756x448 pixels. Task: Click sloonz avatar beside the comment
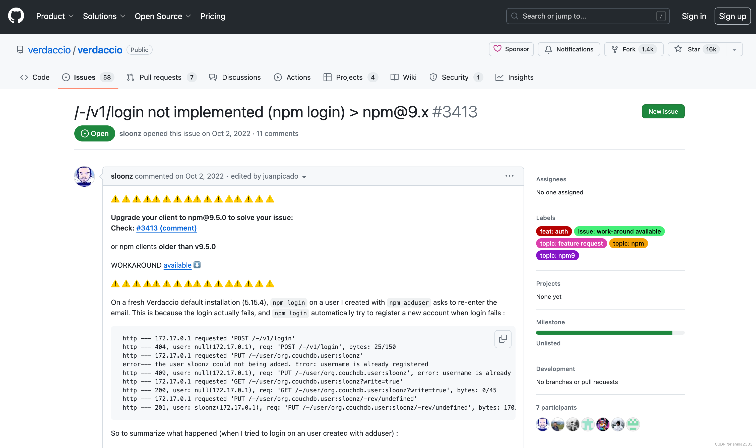click(x=84, y=176)
